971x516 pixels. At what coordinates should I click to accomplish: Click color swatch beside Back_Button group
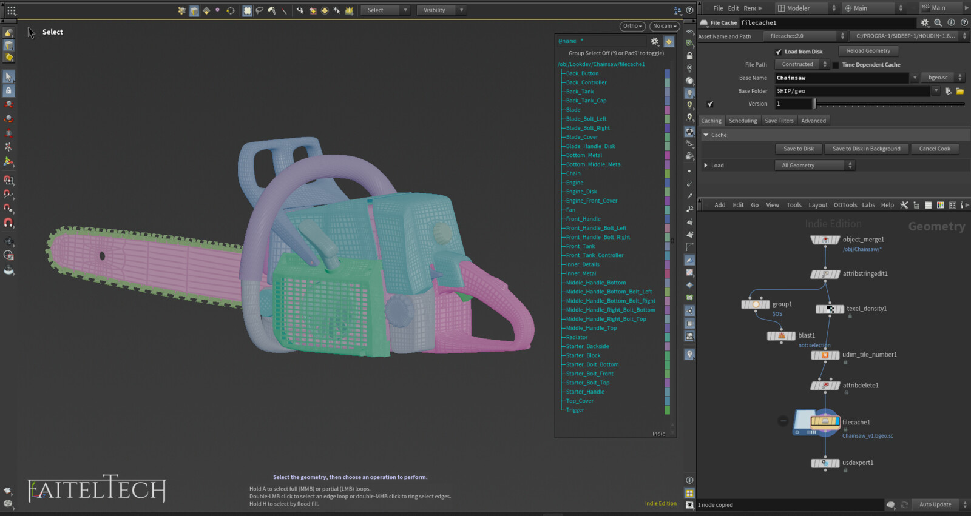tap(668, 73)
